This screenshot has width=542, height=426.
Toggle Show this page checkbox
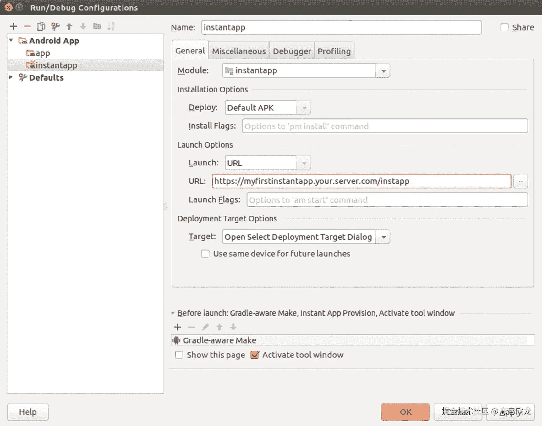[179, 355]
